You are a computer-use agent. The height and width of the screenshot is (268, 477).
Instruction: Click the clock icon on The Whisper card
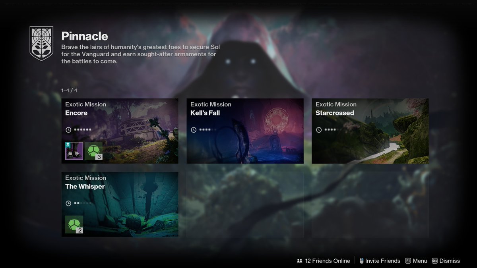point(68,203)
